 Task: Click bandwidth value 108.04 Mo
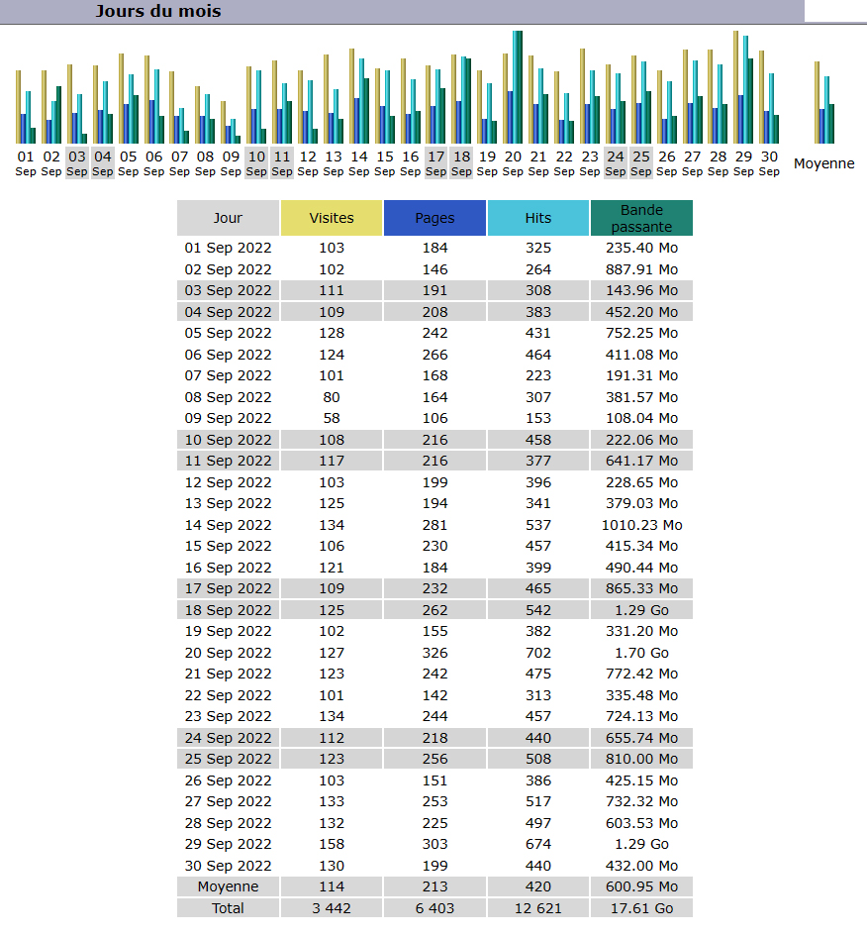641,418
